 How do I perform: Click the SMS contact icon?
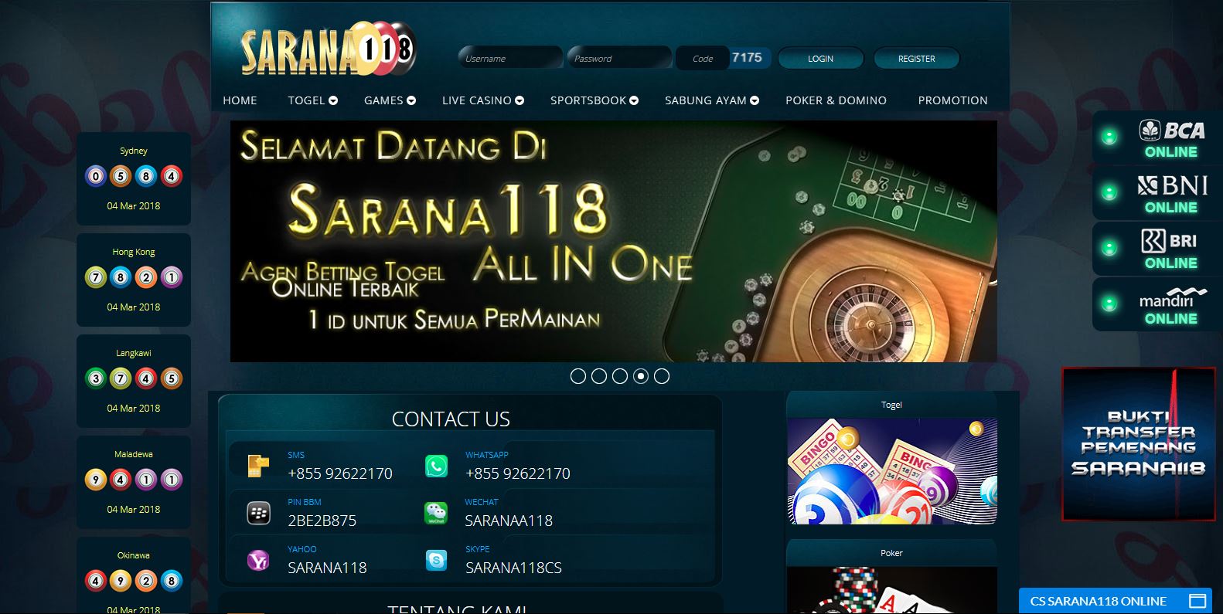[258, 466]
